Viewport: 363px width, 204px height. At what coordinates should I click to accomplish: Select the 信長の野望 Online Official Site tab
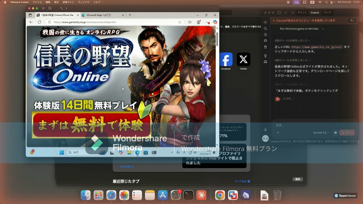(57, 15)
